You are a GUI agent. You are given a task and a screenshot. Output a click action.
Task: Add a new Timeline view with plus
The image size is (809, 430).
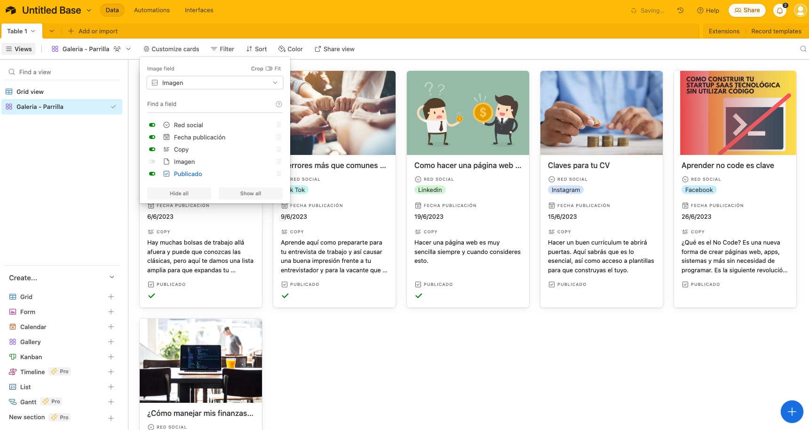click(x=111, y=372)
